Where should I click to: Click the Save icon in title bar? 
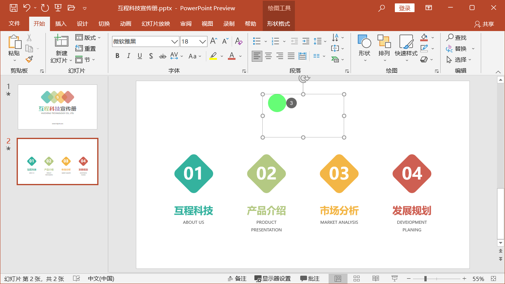tap(13, 8)
